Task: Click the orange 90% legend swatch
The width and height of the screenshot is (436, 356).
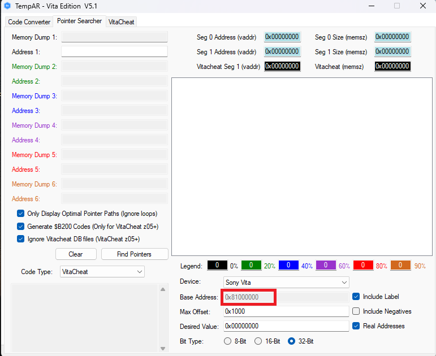Action: 400,266
